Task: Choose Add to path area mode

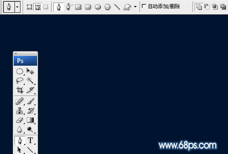Action: click(x=199, y=7)
